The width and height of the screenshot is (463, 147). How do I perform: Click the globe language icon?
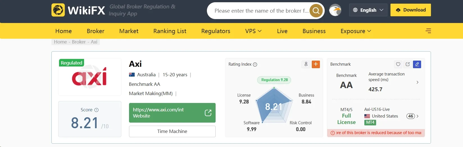[x=355, y=10]
